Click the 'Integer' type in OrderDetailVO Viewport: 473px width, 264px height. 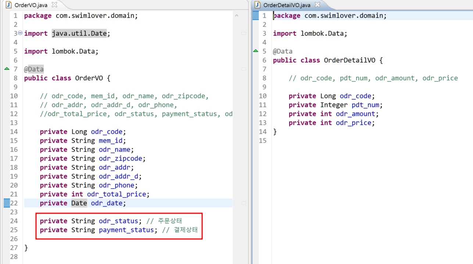point(334,105)
